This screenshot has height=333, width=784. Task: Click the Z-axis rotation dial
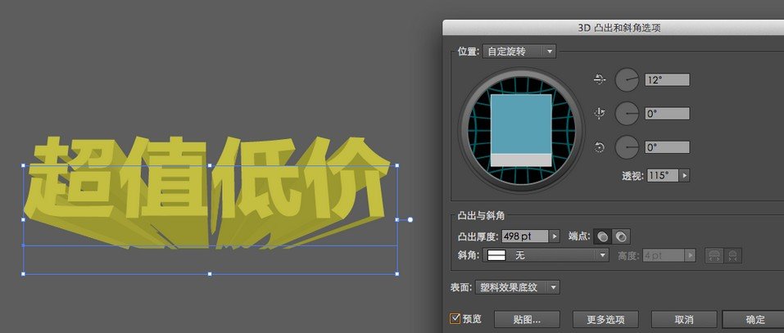[627, 147]
